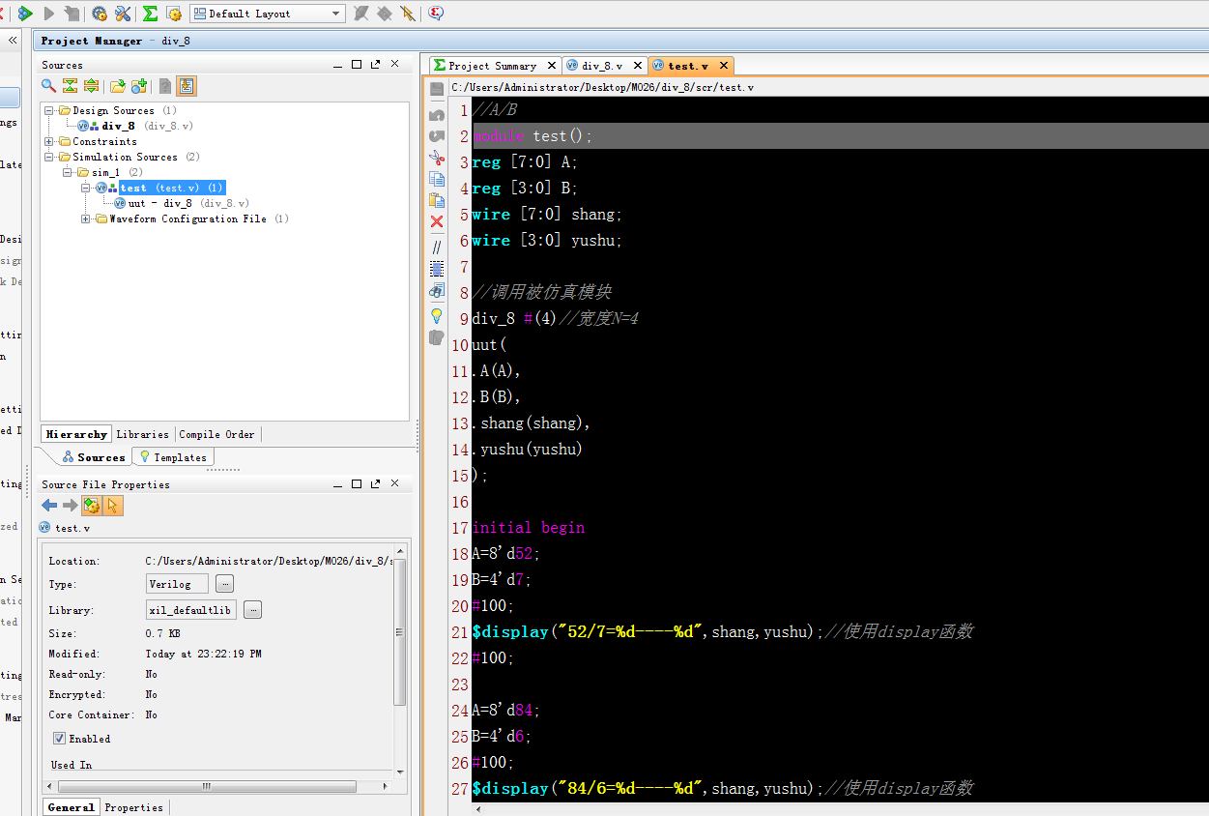Viewport: 1209px width, 816px height.
Task: Toggle the highlighted scroll-to-selected Sources button
Action: [x=187, y=86]
